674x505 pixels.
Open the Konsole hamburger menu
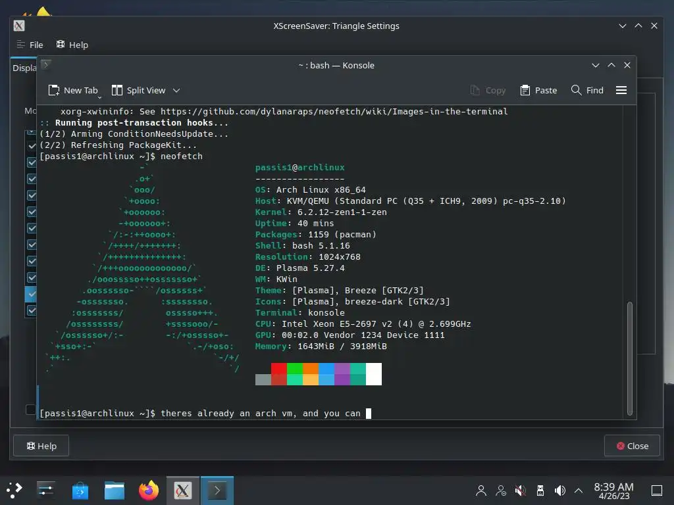621,90
